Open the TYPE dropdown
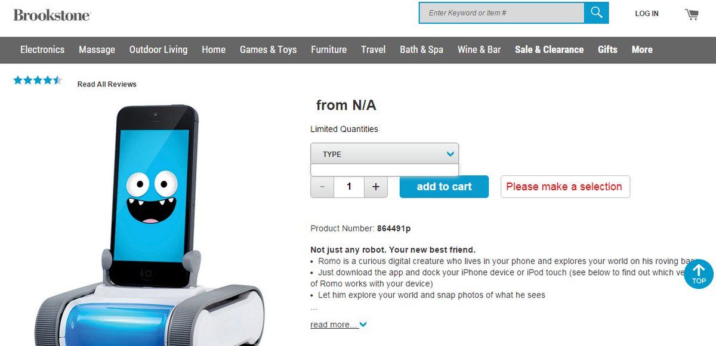The height and width of the screenshot is (346, 716). pos(384,154)
